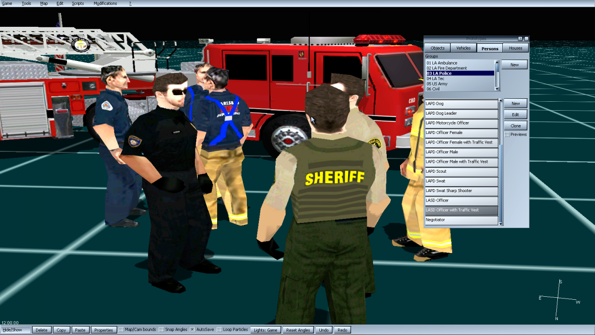Open the Scripts menu
The image size is (595, 335).
pyautogui.click(x=78, y=3)
